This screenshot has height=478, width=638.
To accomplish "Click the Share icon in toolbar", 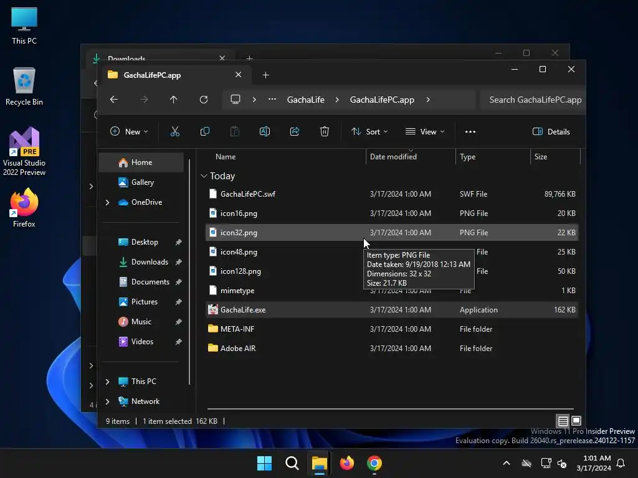I will 295,131.
